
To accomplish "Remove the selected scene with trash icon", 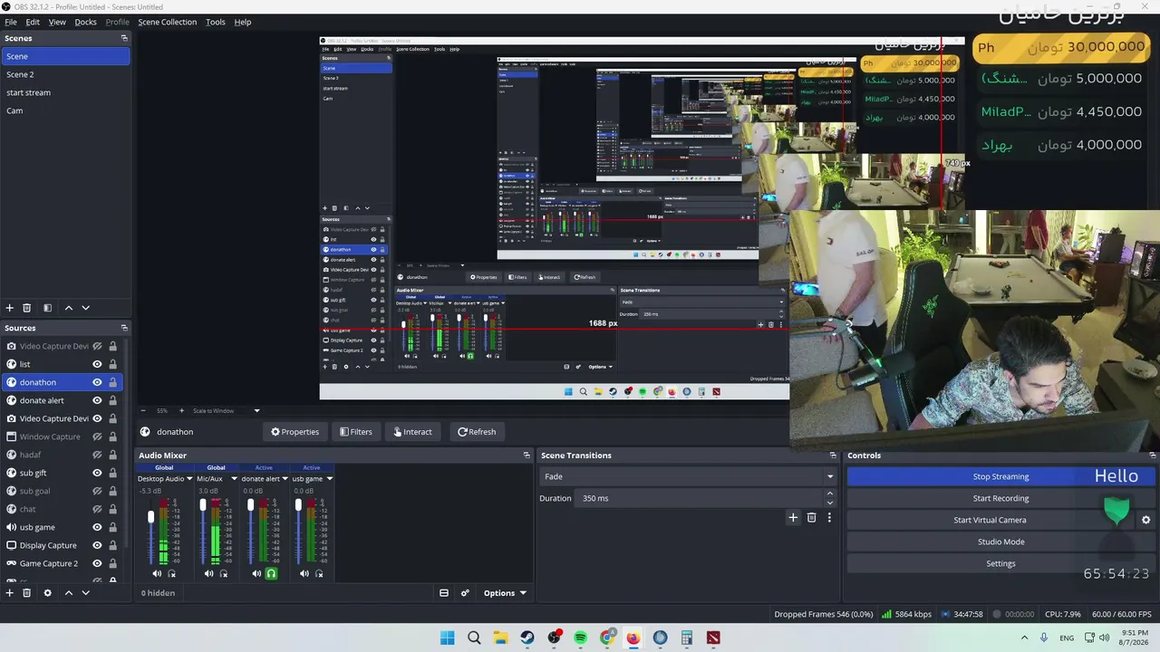I will point(27,308).
